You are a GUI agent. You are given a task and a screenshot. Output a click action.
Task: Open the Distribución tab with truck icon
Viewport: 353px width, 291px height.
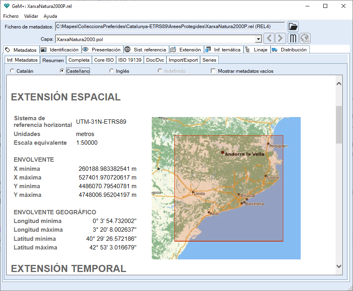(290, 50)
